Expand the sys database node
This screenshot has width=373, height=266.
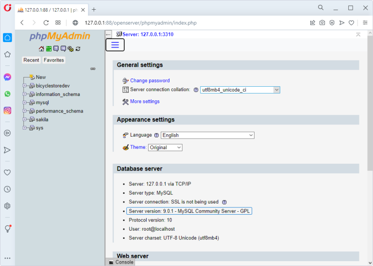pyautogui.click(x=24, y=127)
